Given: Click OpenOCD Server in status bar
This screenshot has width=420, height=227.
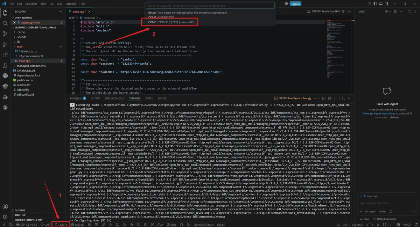Looking at the screenshot, I should point(204,225).
